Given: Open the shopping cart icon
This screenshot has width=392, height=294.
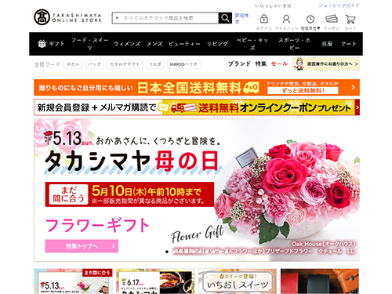Looking at the screenshot, I should point(350,19).
